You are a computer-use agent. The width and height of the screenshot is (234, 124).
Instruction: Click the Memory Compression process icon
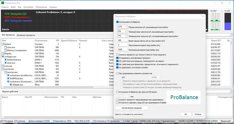click(6, 50)
